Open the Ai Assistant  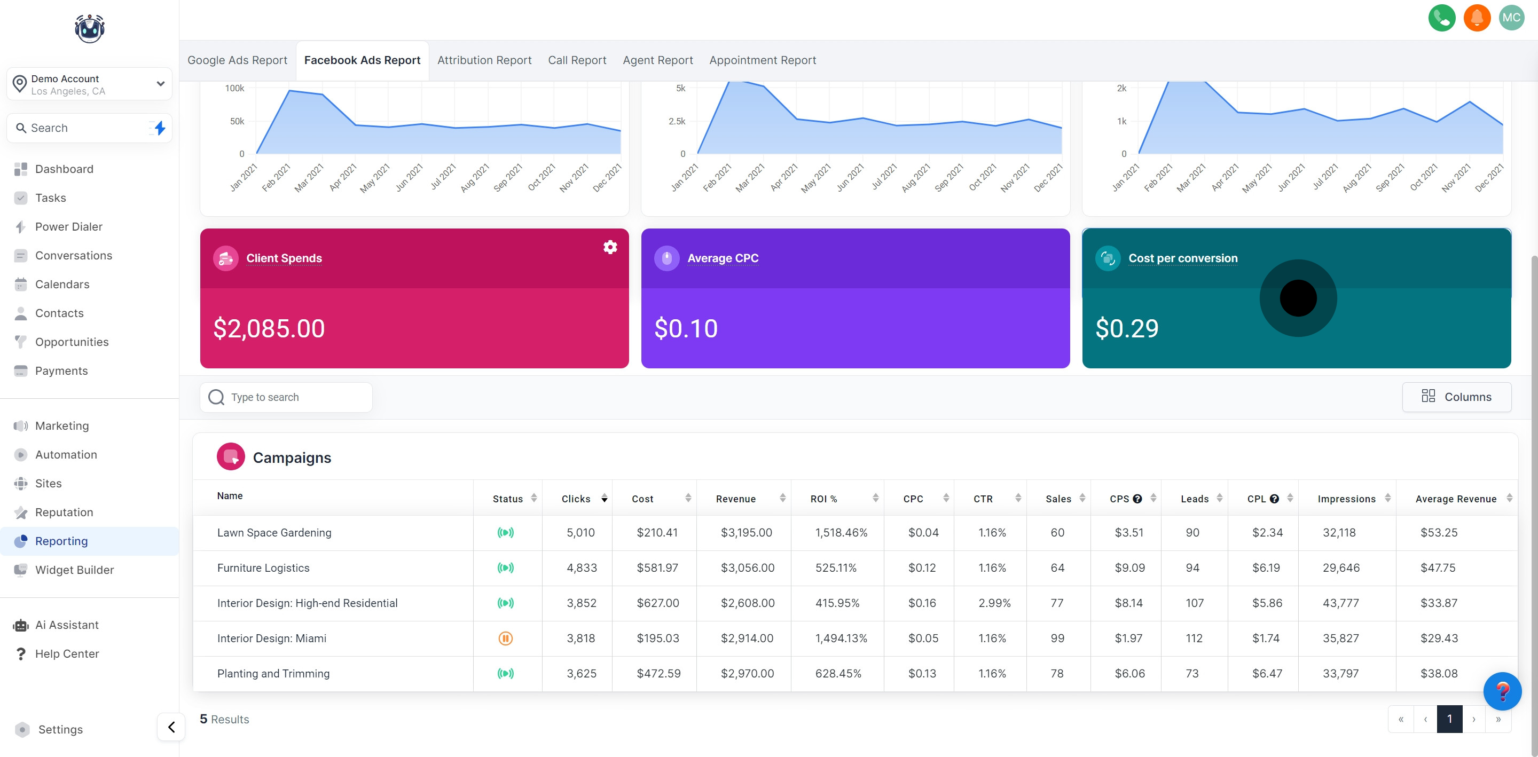66,625
